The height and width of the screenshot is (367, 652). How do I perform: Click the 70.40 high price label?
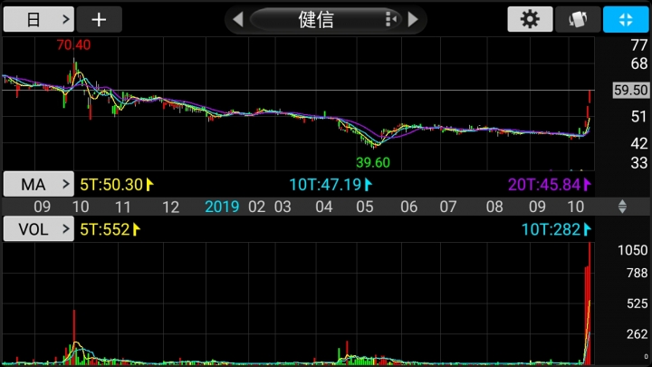pos(73,44)
